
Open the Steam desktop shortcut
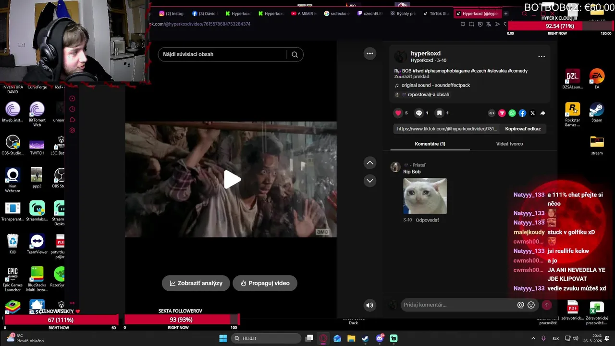tap(597, 112)
